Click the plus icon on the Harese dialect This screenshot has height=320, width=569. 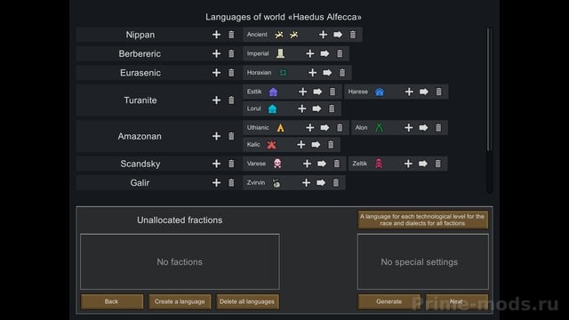(409, 92)
